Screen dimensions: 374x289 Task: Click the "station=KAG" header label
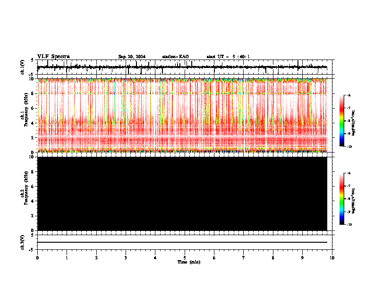click(x=176, y=57)
